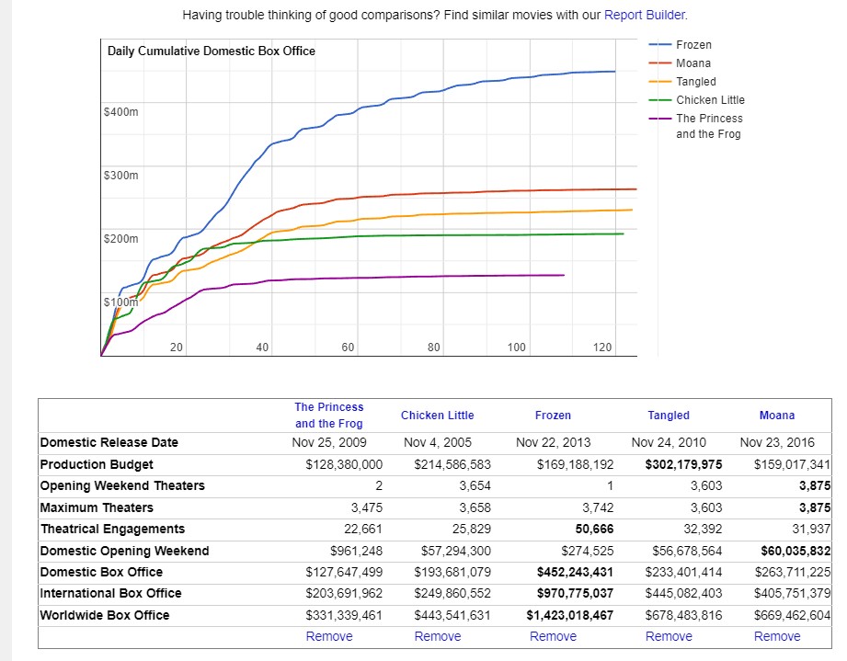
Task: Select the Chicken Little legend label
Action: (x=710, y=100)
